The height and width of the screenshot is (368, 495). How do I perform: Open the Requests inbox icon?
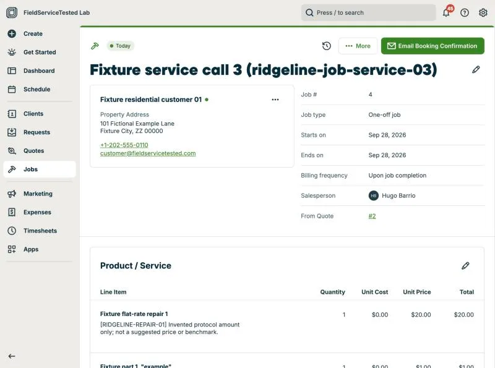[x=12, y=132]
